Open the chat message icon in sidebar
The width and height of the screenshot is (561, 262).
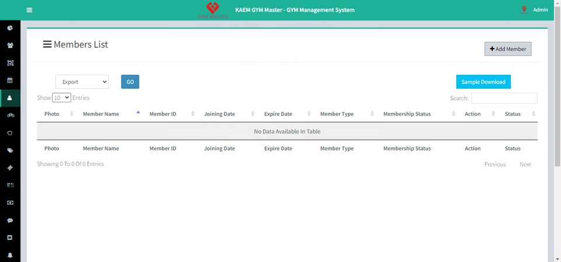(10, 220)
